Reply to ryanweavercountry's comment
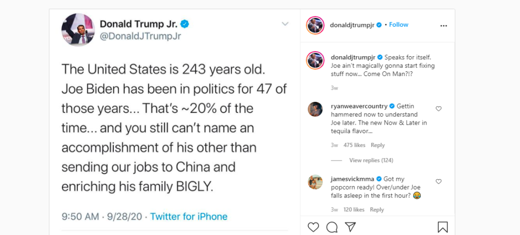This screenshot has width=520, height=235. 377,145
